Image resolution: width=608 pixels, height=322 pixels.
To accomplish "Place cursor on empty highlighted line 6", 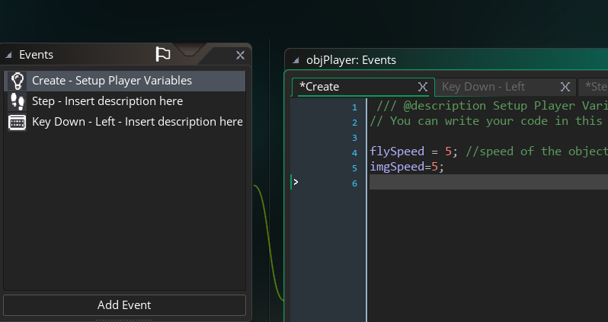I will click(x=488, y=182).
